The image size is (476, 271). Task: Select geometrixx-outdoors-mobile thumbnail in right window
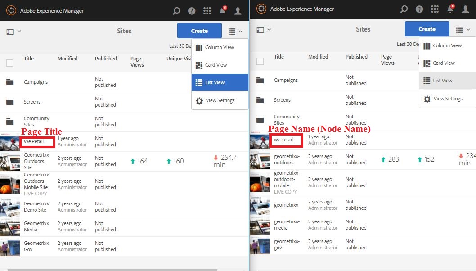click(x=260, y=182)
